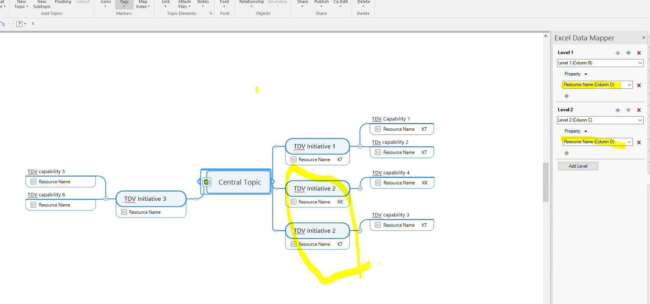The width and height of the screenshot is (650, 304).
Task: Select the Central Topic node
Action: (x=240, y=182)
